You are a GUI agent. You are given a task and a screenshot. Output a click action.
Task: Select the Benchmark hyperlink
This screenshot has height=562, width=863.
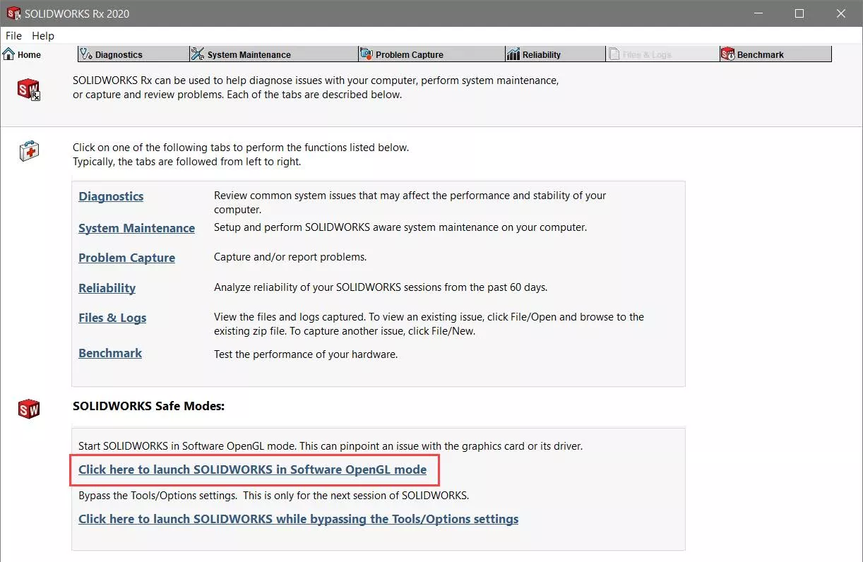coord(110,353)
